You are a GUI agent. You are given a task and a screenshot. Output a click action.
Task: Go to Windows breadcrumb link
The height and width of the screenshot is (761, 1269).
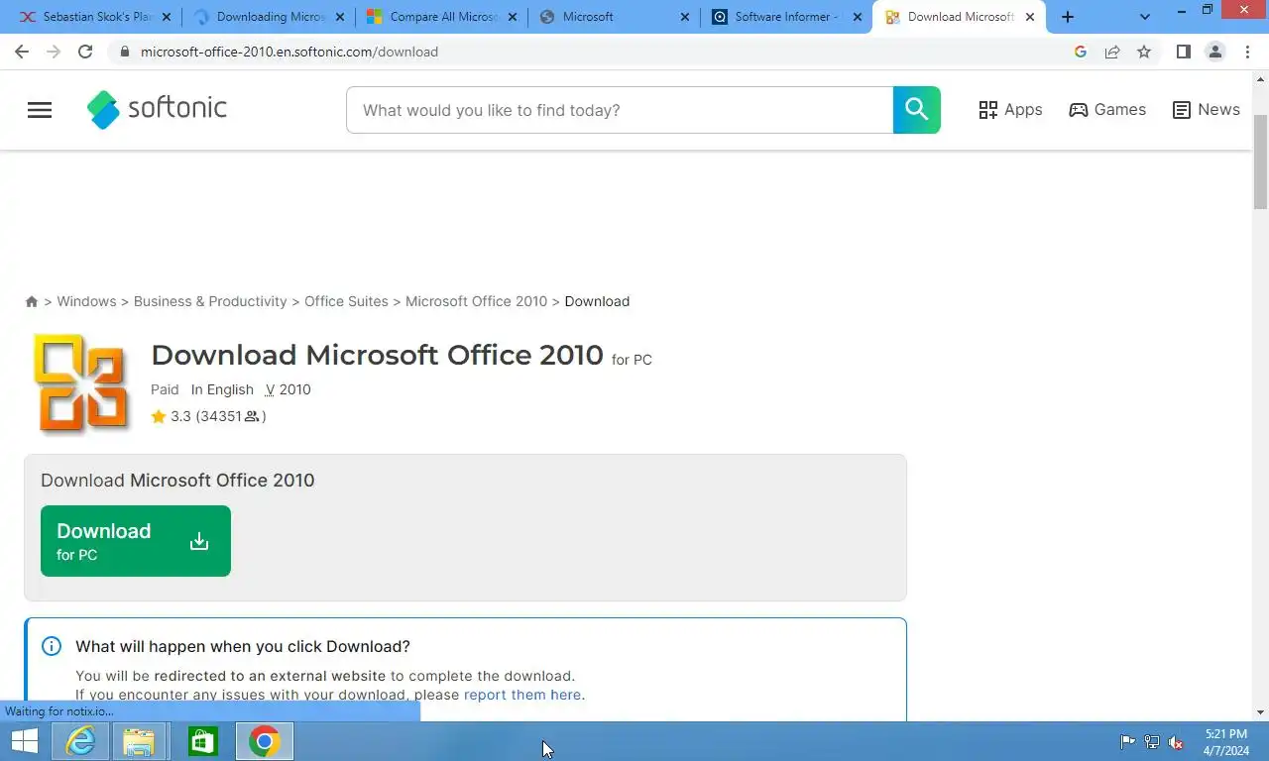tap(86, 301)
